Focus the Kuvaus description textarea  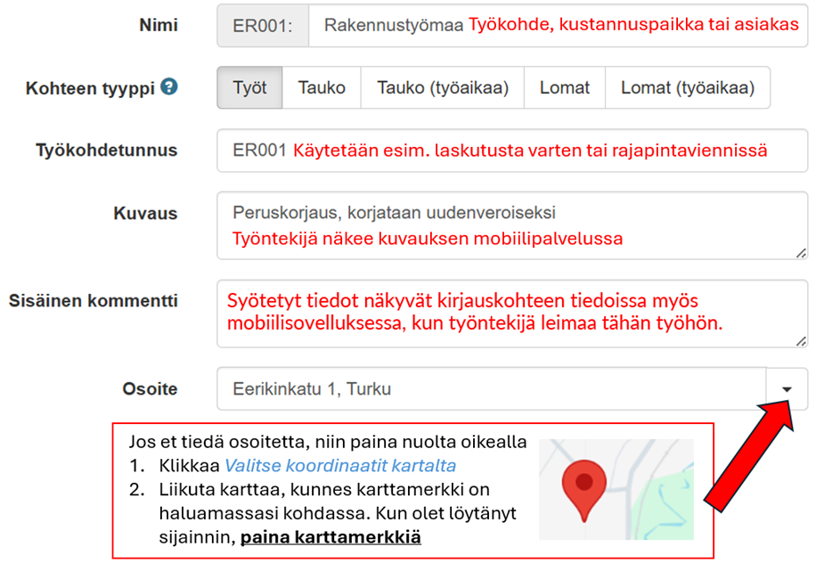[x=511, y=225]
